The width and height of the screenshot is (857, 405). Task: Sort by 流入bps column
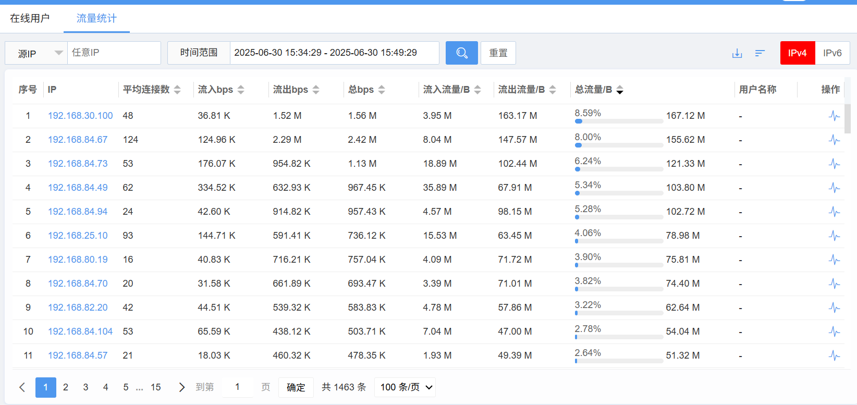coord(241,90)
